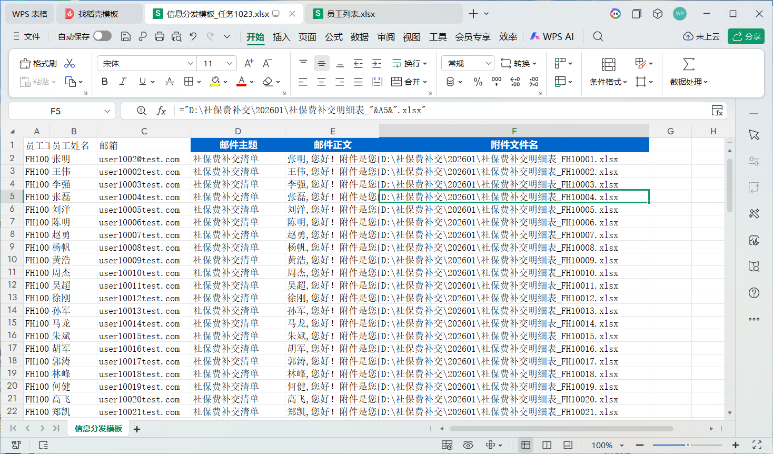Click the Insert Function fx icon
The height and width of the screenshot is (454, 773).
[161, 111]
